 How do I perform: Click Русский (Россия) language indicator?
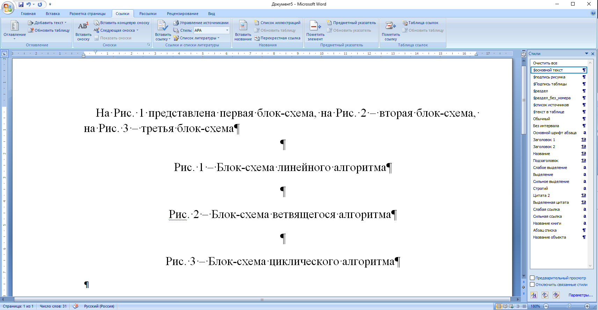click(99, 306)
